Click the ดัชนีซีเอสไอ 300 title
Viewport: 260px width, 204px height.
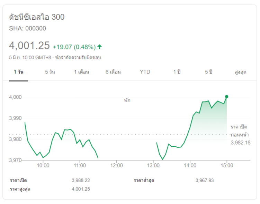pyautogui.click(x=37, y=17)
